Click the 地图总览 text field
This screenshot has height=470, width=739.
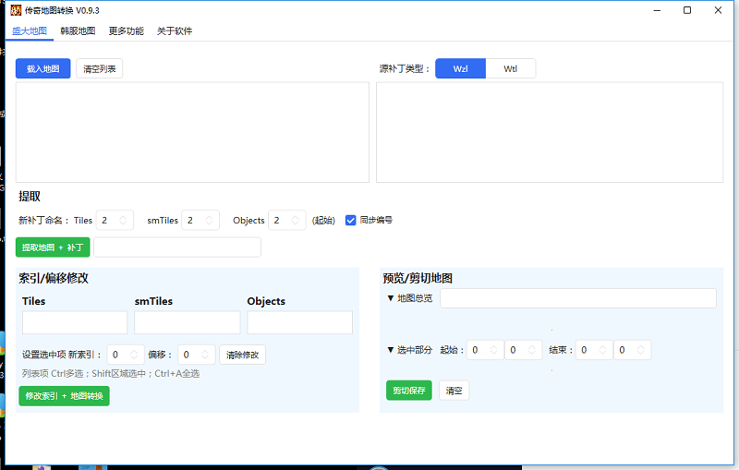pyautogui.click(x=578, y=298)
